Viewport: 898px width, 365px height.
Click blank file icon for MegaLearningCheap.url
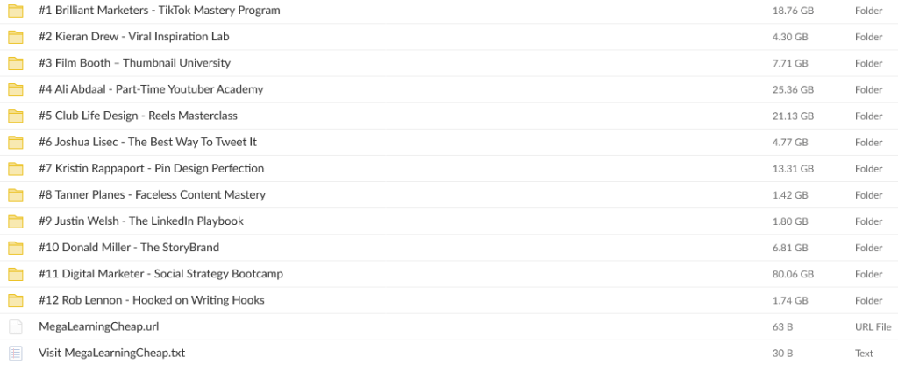click(x=16, y=326)
